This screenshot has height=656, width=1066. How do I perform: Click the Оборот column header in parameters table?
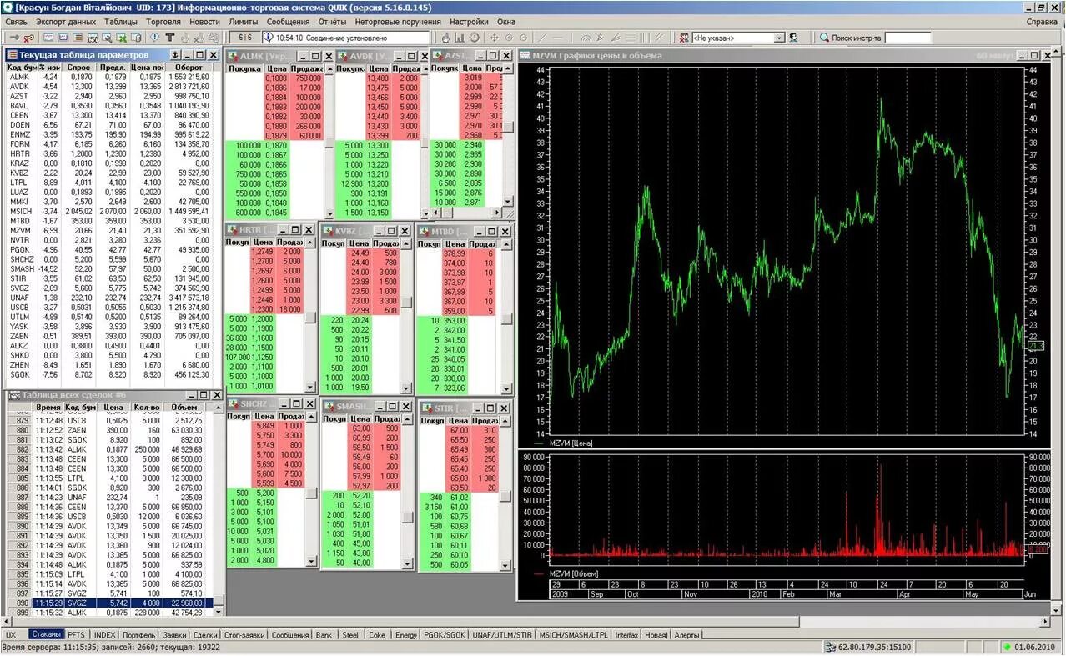[x=189, y=67]
